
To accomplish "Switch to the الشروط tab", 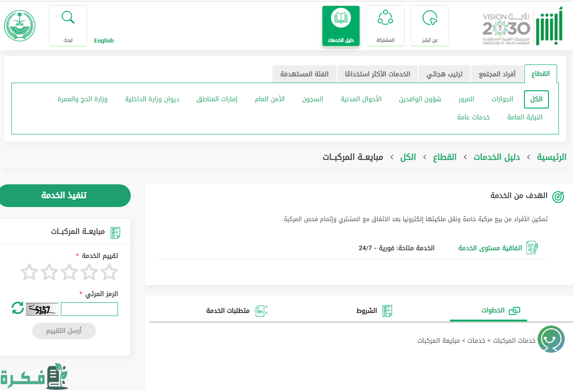I will click(374, 311).
